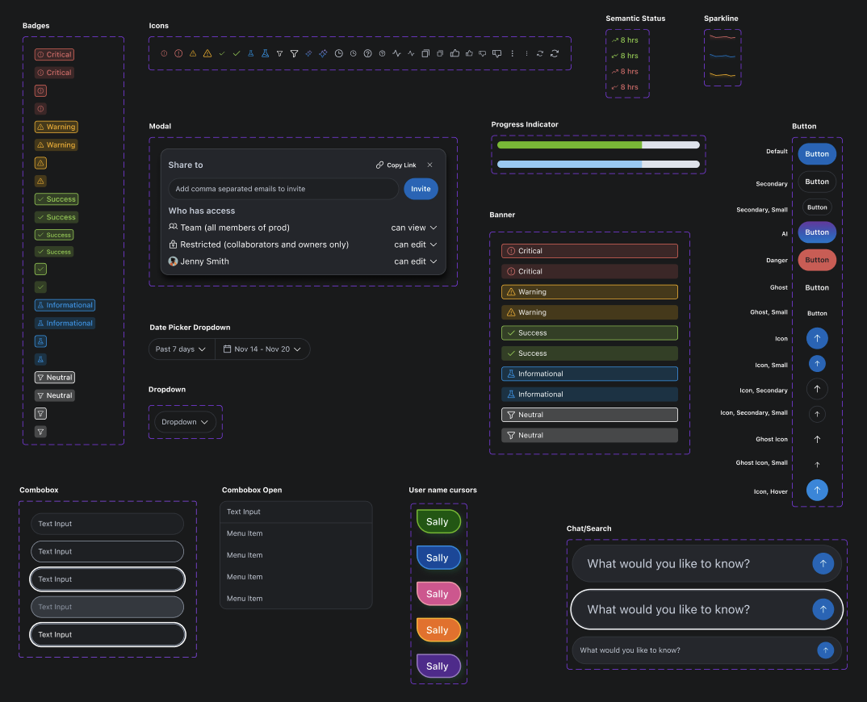Click the larger question mark help icon
867x702 pixels.
pyautogui.click(x=367, y=53)
